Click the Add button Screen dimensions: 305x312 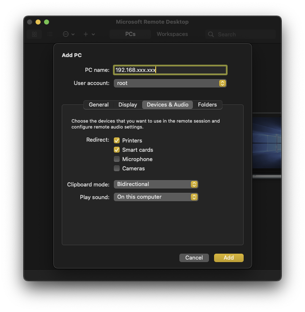(x=228, y=258)
